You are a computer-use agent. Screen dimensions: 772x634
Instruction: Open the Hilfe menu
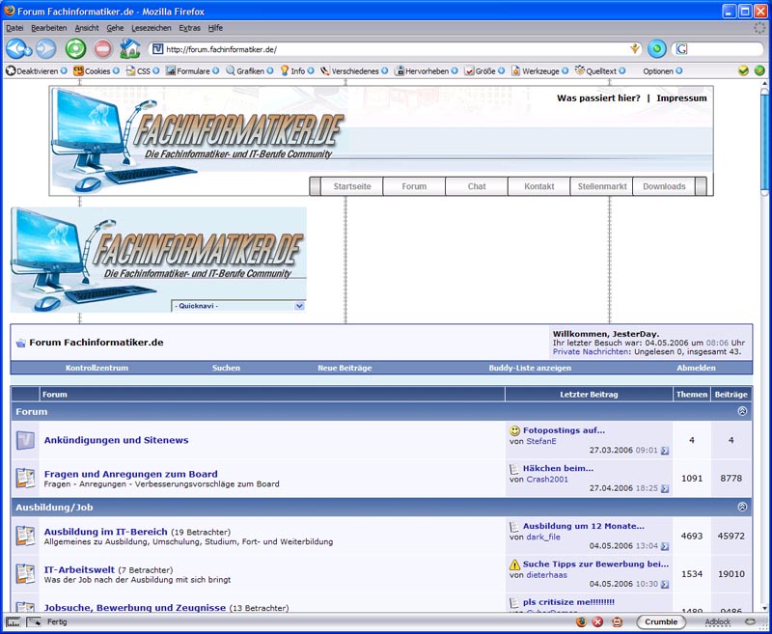click(215, 28)
